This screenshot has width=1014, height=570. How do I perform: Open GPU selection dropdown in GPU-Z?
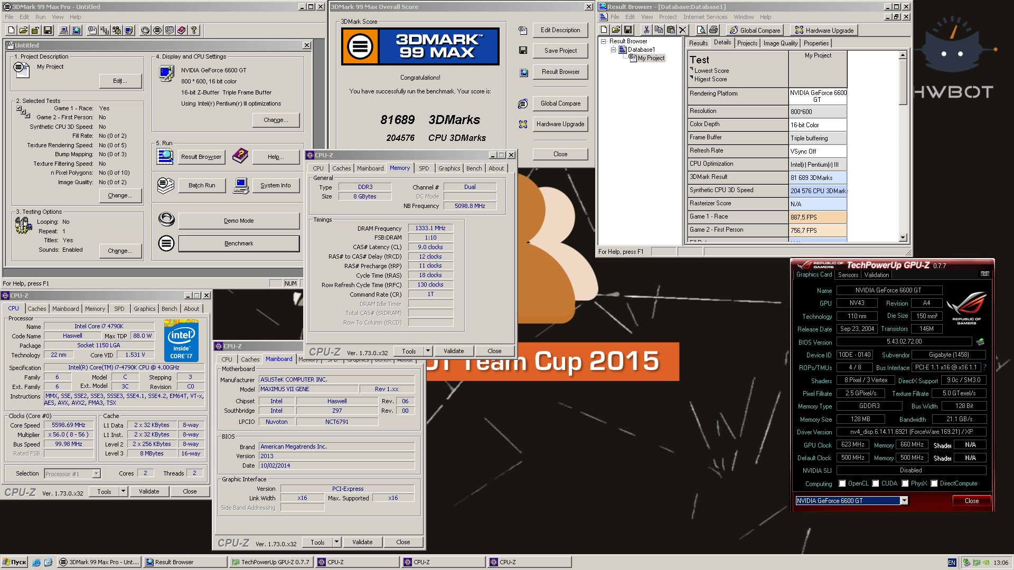[x=904, y=501]
